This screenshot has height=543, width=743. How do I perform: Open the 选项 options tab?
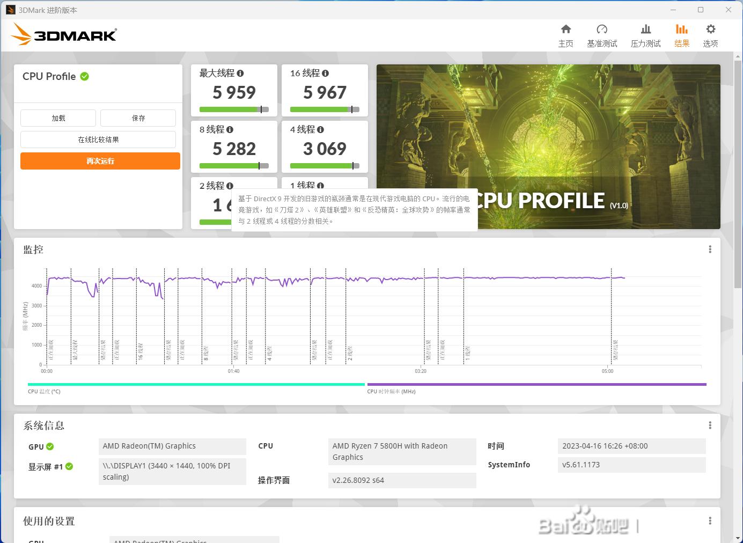710,36
